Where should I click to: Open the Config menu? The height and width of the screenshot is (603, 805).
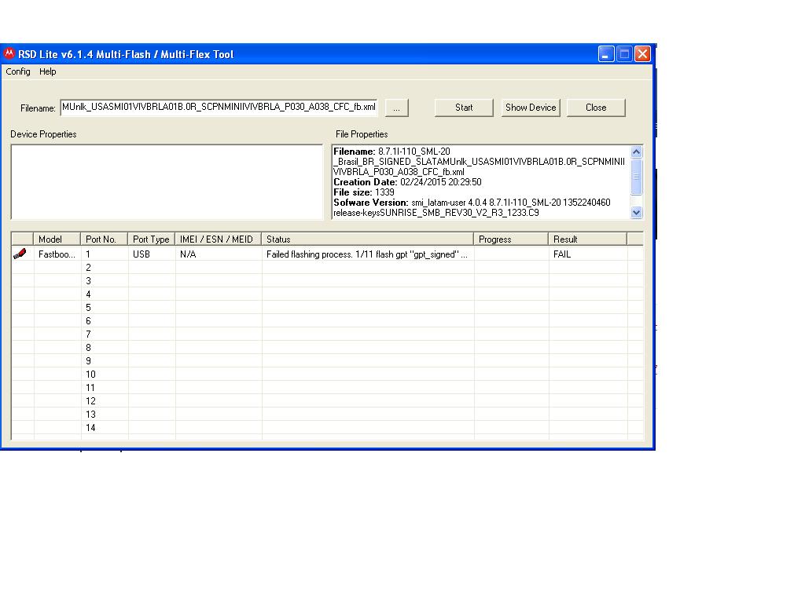coord(18,71)
